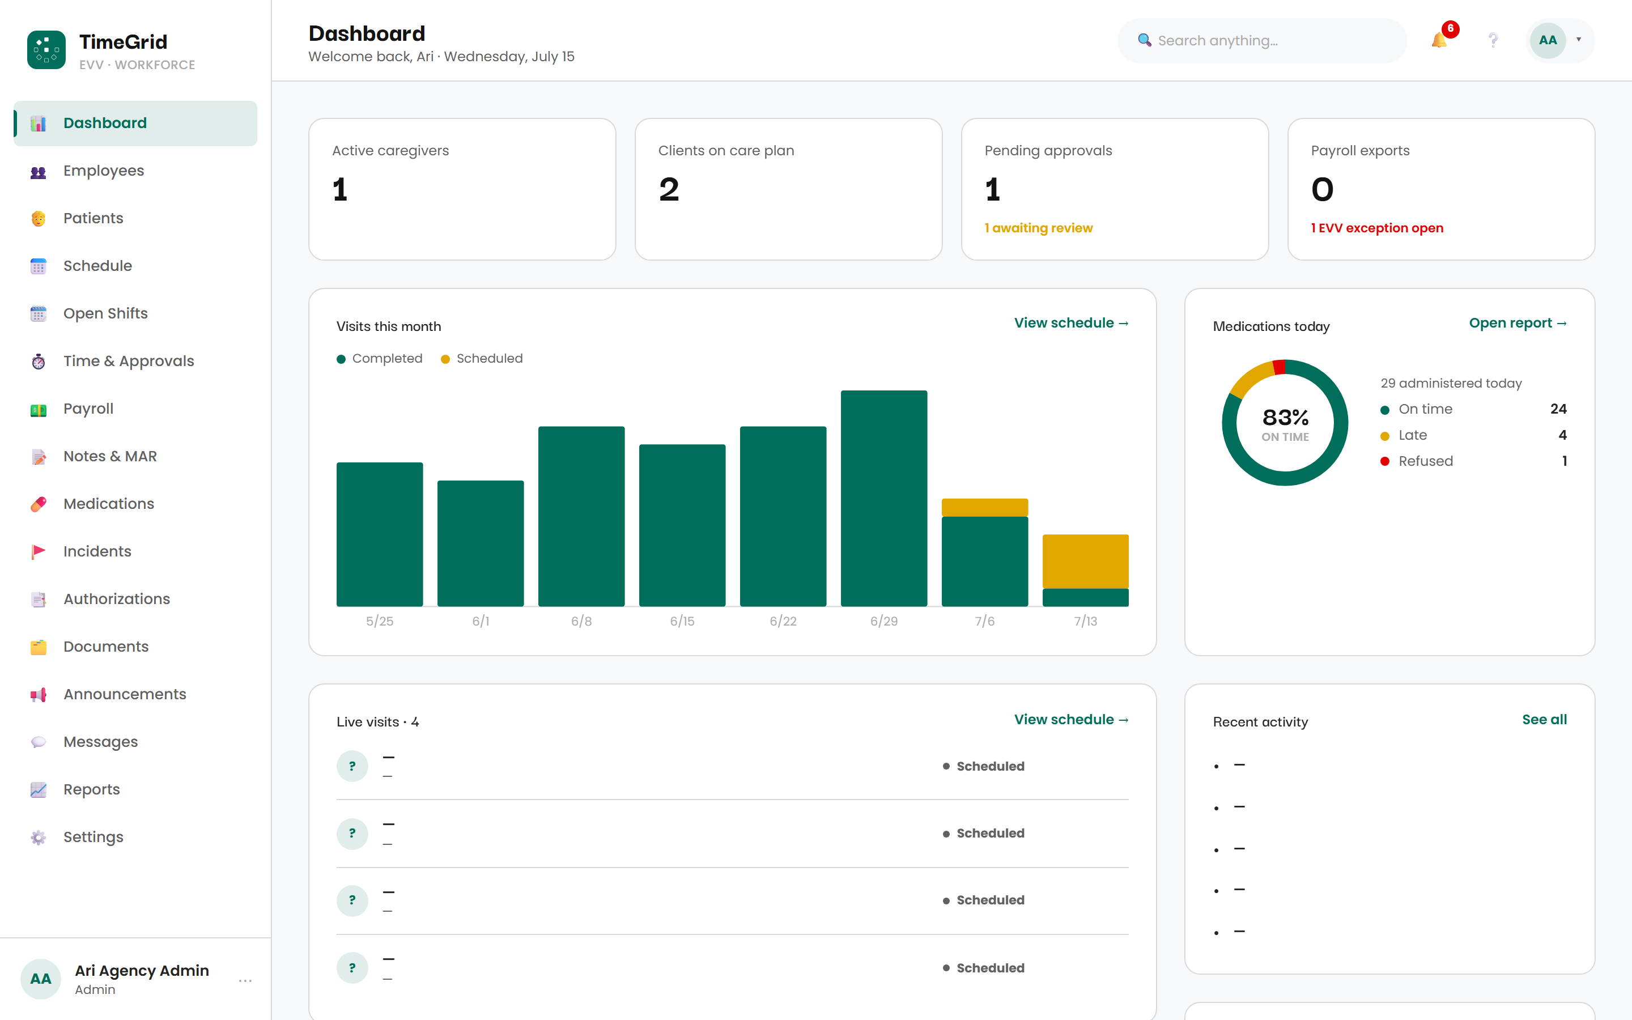The image size is (1632, 1020).
Task: Click the Authorizations document icon
Action: [39, 600]
